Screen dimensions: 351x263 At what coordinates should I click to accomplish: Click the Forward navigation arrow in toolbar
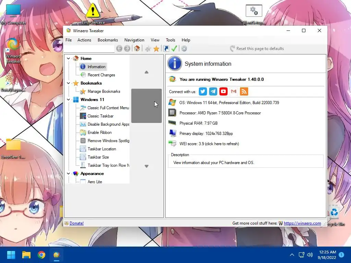click(127, 49)
